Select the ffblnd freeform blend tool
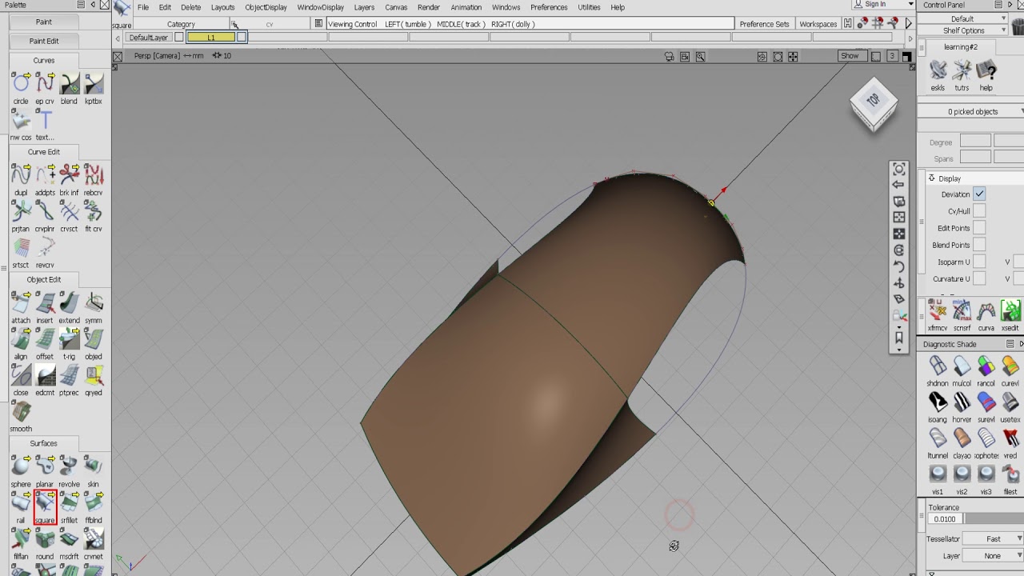1024x576 pixels. click(x=94, y=502)
